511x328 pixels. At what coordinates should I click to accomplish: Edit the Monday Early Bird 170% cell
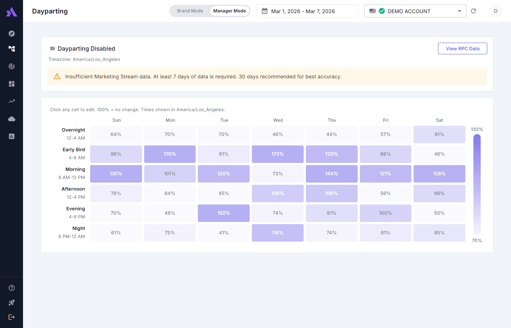170,154
